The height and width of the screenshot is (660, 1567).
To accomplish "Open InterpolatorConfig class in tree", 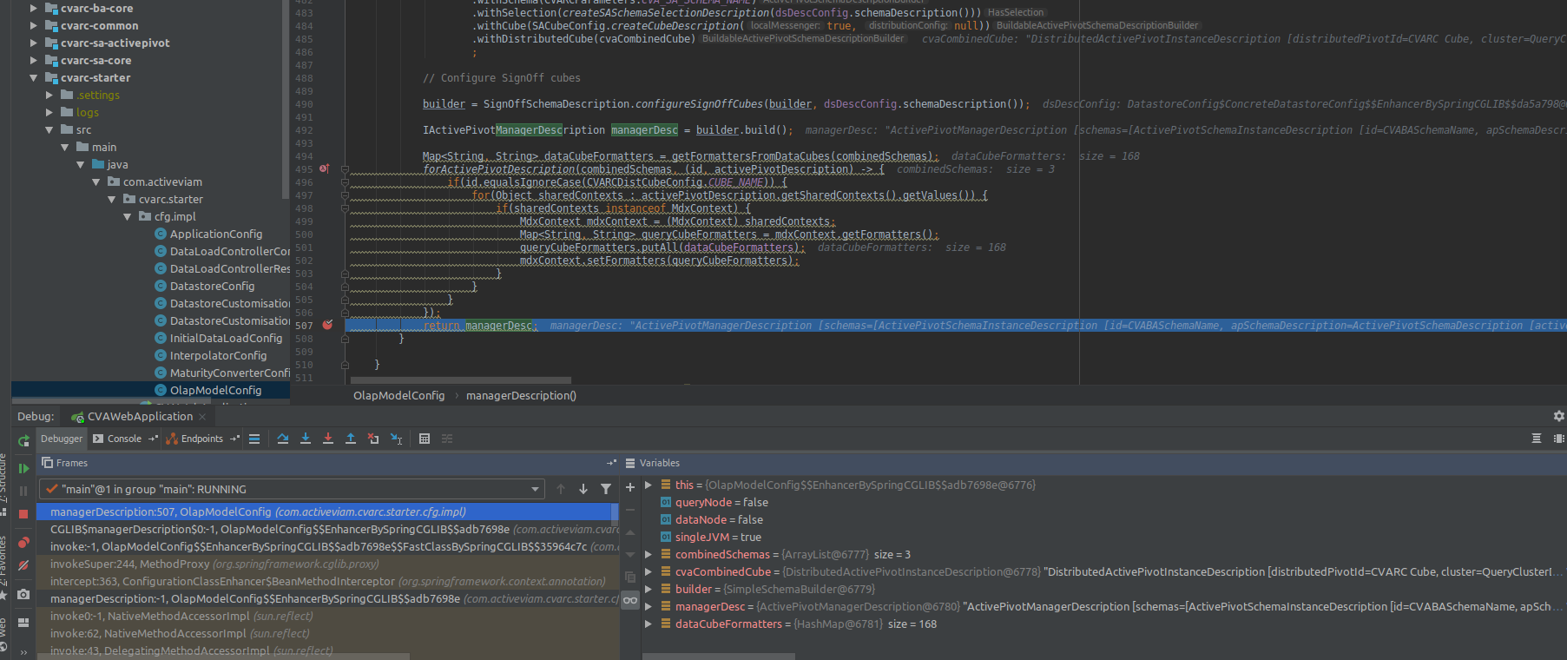I will (218, 355).
